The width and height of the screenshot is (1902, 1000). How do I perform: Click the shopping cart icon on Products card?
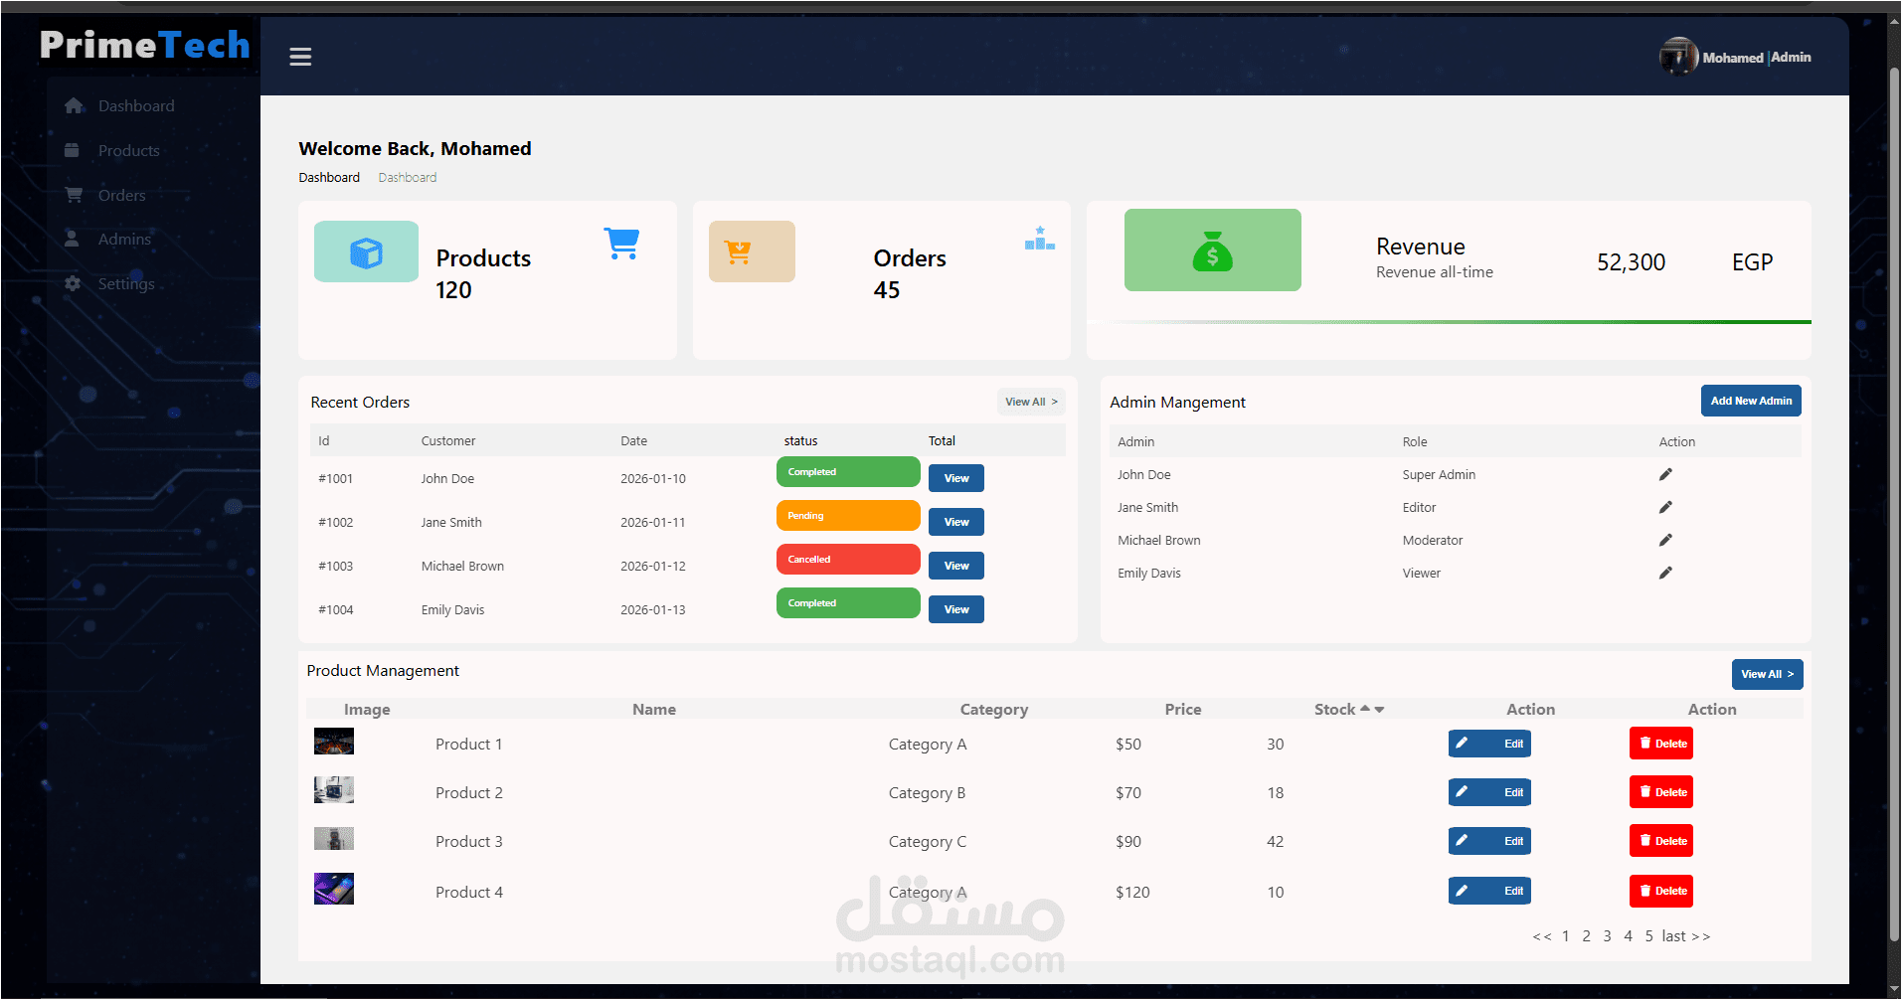(x=621, y=243)
